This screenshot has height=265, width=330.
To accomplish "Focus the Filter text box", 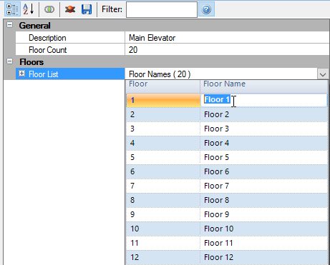I will point(162,9).
